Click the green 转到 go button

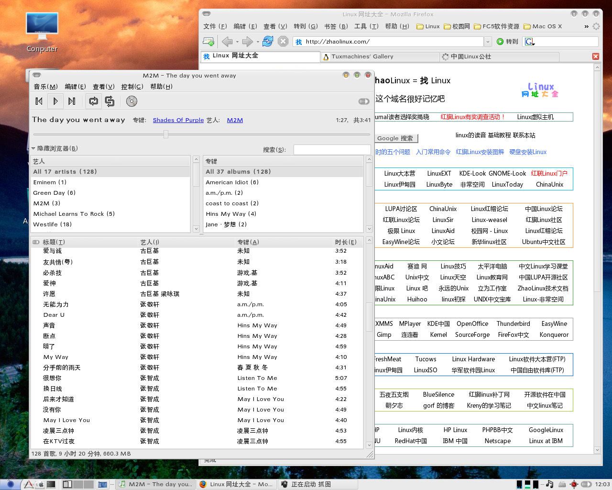[507, 42]
